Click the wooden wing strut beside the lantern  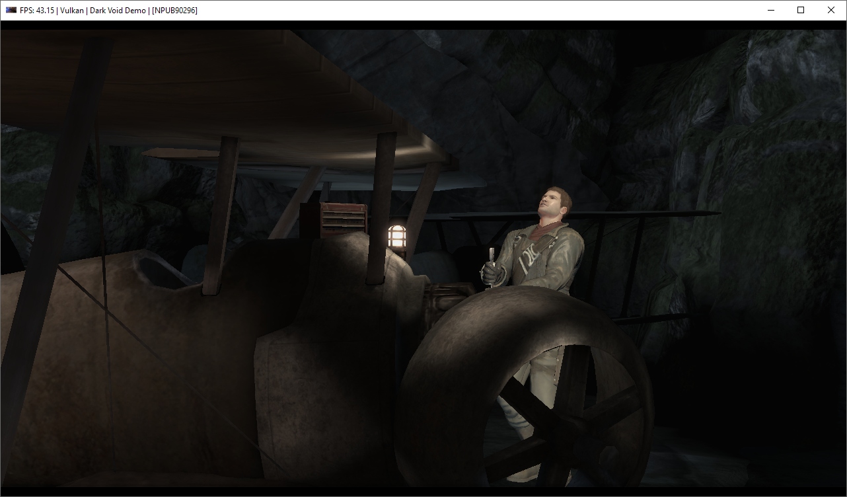(x=382, y=198)
